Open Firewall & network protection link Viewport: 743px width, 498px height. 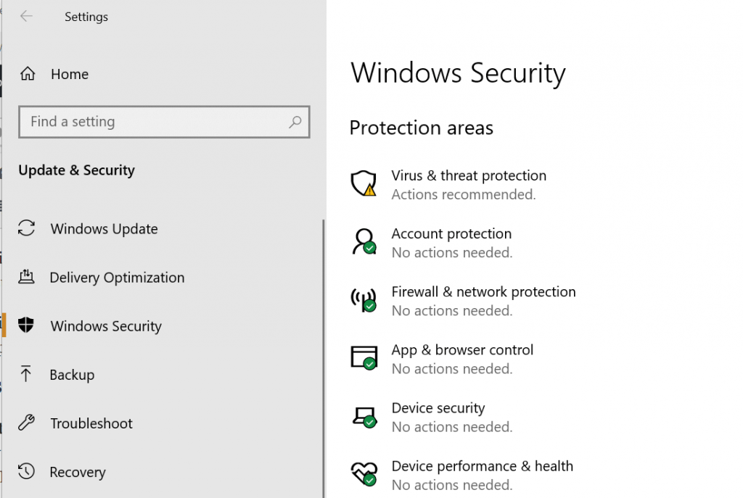coord(483,292)
